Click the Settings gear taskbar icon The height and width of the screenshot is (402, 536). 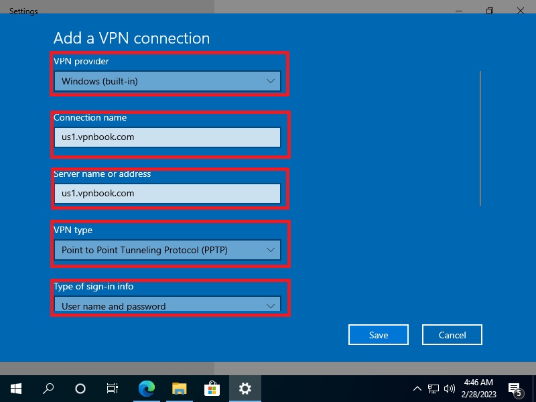[x=245, y=389]
